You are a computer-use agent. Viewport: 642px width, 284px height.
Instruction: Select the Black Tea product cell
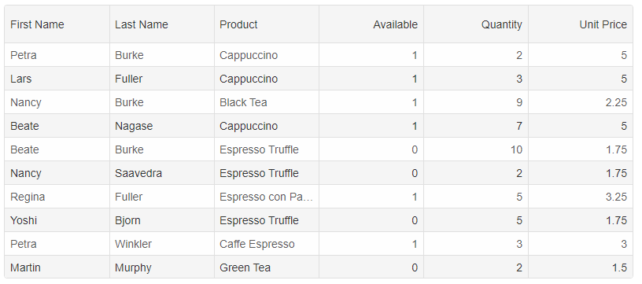(267, 102)
